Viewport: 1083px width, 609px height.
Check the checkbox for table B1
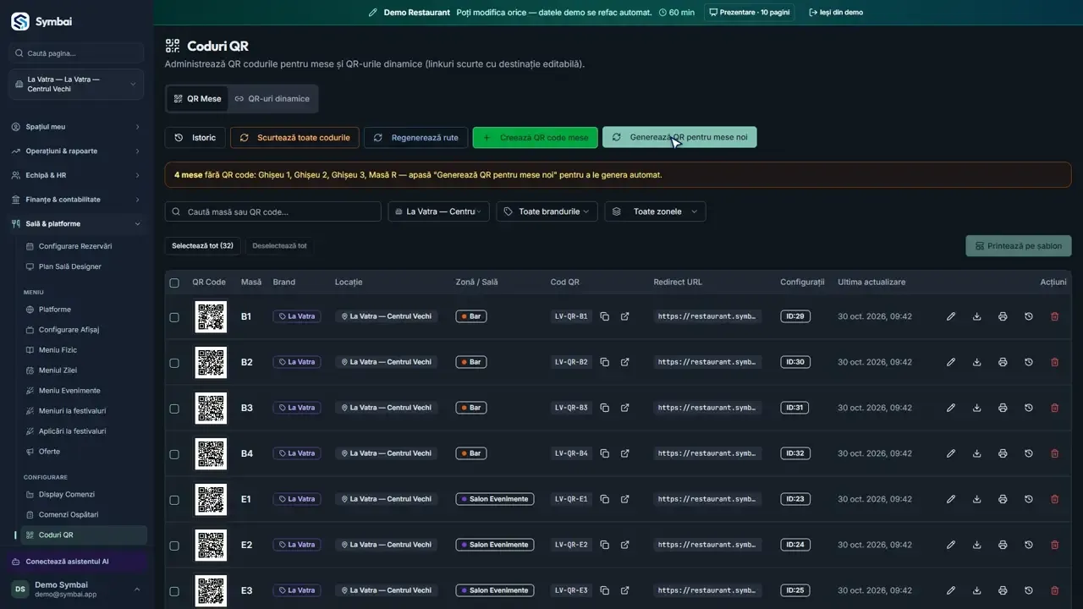(x=174, y=317)
